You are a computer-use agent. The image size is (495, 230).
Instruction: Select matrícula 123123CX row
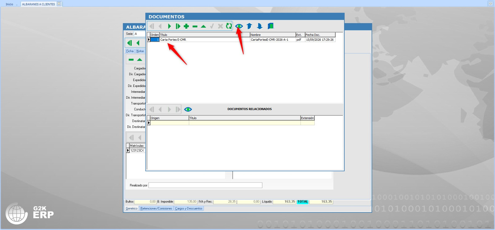pos(137,150)
